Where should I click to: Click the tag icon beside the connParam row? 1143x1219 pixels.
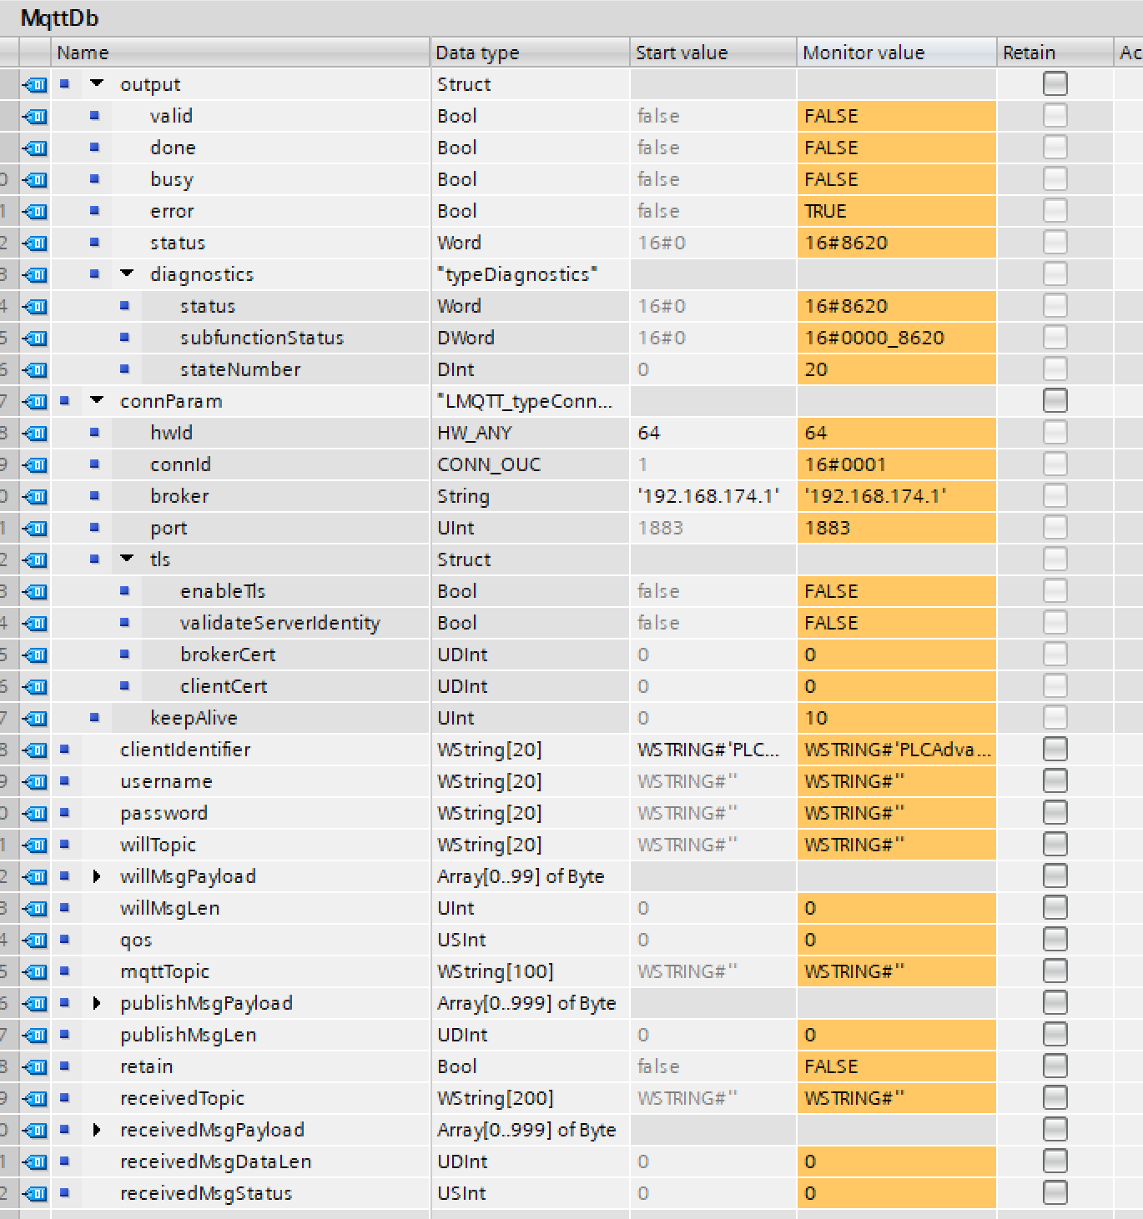point(35,401)
